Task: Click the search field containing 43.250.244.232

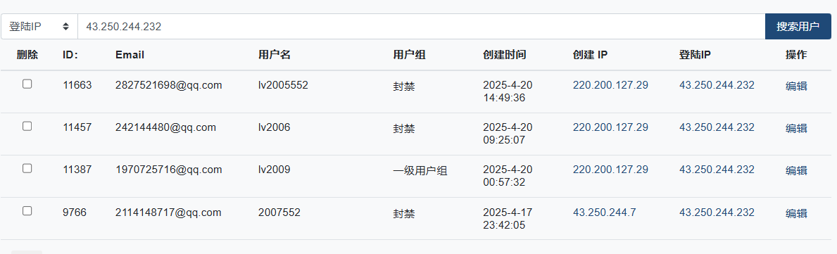Action: click(421, 27)
